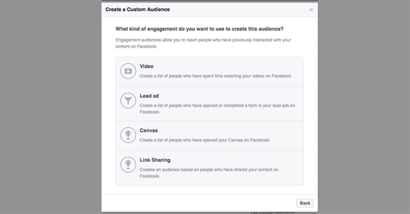Click the Lead ad funnel icon
The width and height of the screenshot is (410, 214).
[x=128, y=101]
